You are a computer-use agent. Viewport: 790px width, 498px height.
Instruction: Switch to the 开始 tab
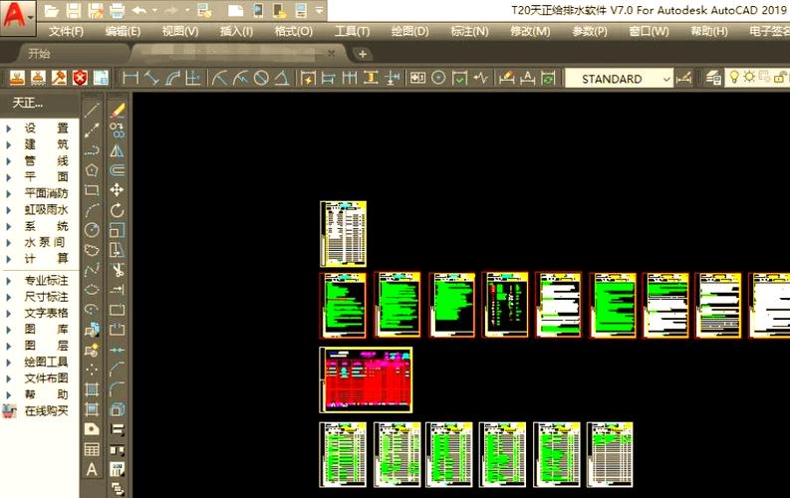pyautogui.click(x=39, y=54)
